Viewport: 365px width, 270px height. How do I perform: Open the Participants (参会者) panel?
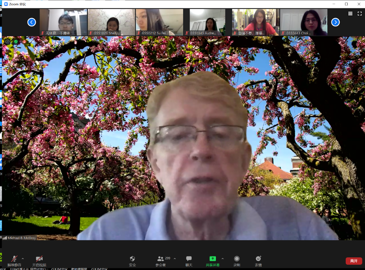161,259
